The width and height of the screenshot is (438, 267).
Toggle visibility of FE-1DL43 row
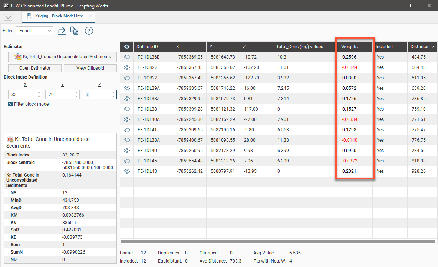point(127,171)
